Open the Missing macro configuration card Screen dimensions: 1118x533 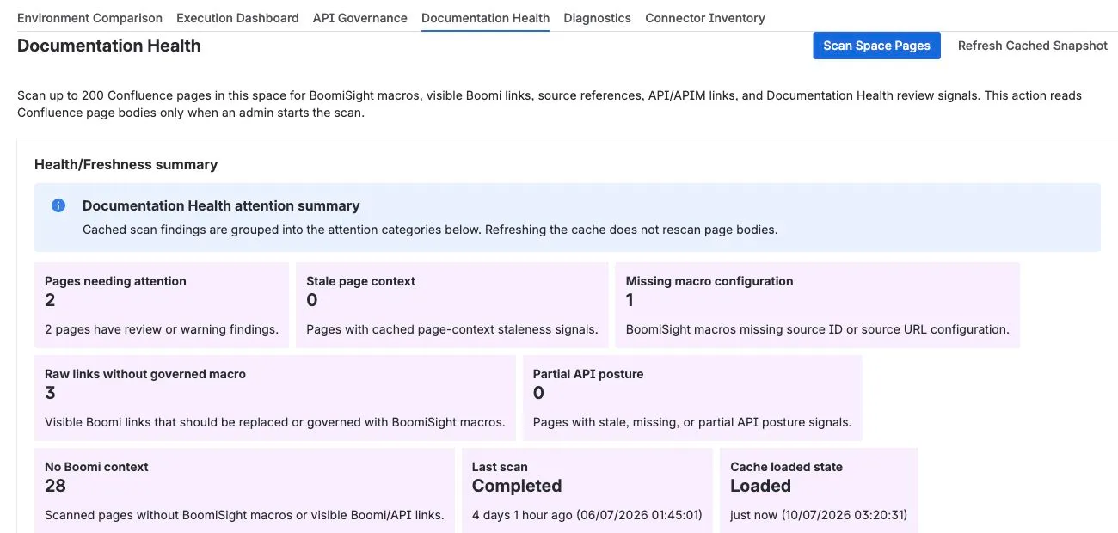coord(817,305)
